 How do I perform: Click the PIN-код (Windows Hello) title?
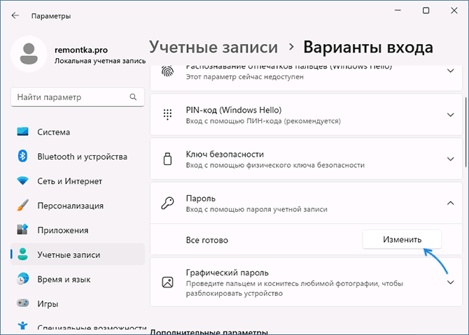coord(234,110)
